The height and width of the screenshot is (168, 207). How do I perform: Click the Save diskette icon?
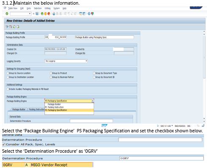click(37, 14)
